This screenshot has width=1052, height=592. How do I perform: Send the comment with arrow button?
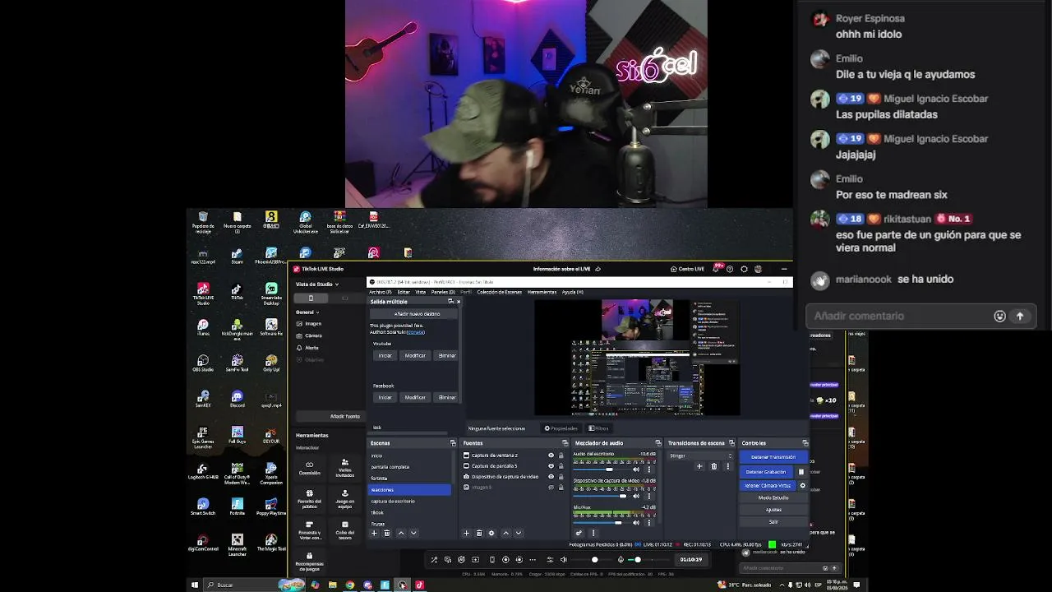pos(1020,316)
